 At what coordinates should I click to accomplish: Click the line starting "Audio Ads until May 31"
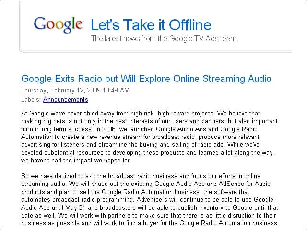pyautogui.click(x=149, y=207)
